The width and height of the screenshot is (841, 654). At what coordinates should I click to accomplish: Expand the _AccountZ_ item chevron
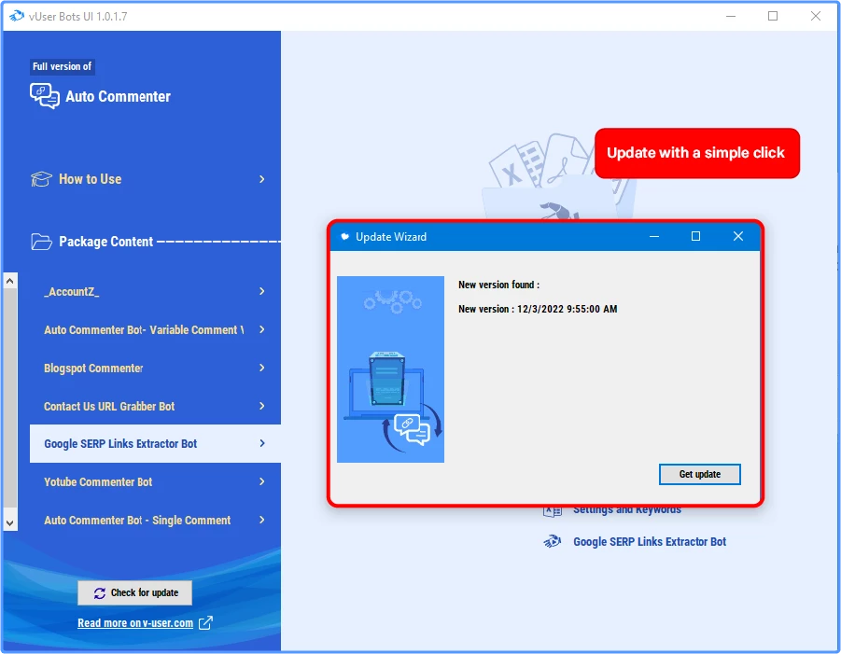coord(261,291)
